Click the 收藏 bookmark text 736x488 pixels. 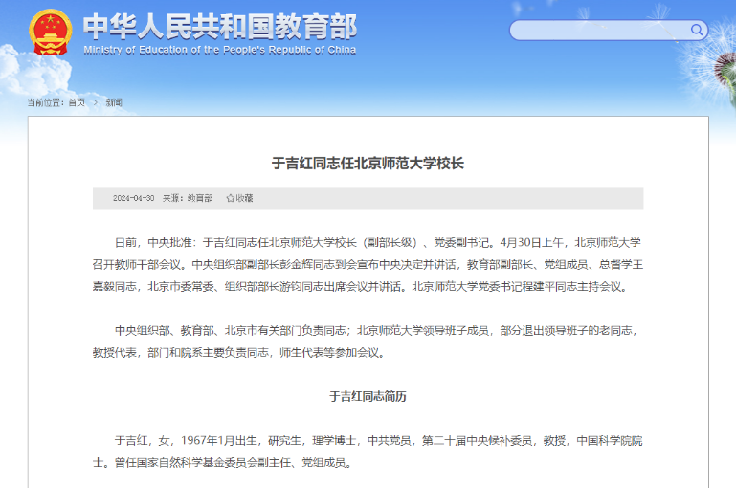245,198
